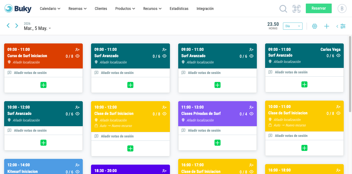Toggle eye on 16:00 - 17:00 Clase de Surf
Viewport: 352px width, 174px height.
coord(251,172)
